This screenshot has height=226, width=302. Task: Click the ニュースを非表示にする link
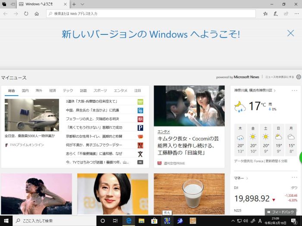click(280, 77)
